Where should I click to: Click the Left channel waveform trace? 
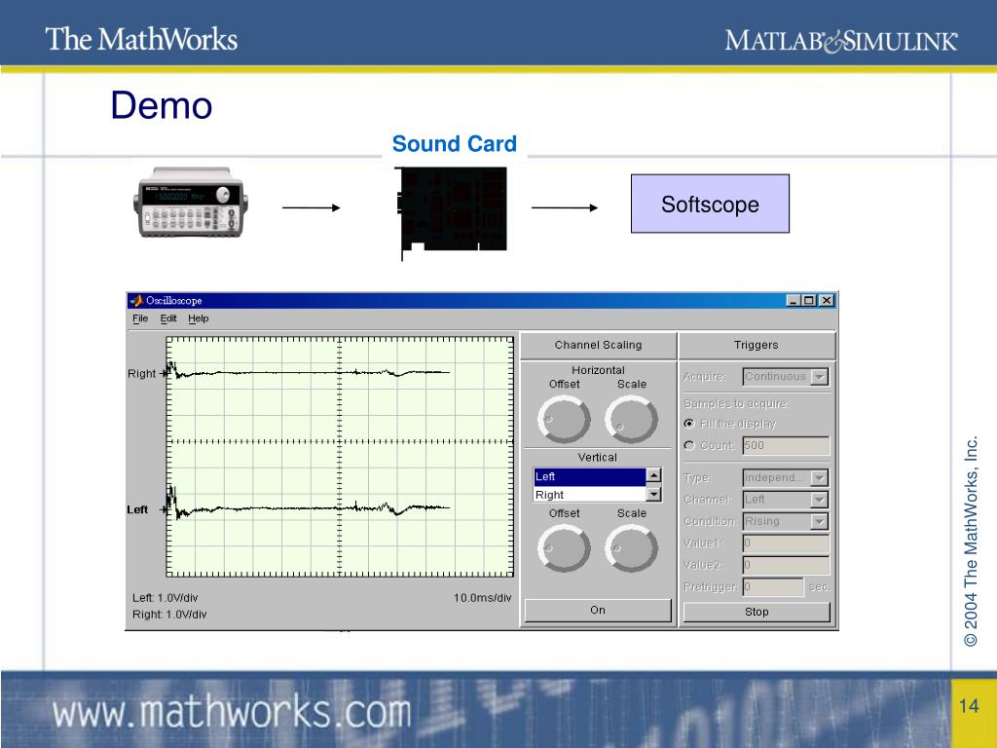coord(309,508)
